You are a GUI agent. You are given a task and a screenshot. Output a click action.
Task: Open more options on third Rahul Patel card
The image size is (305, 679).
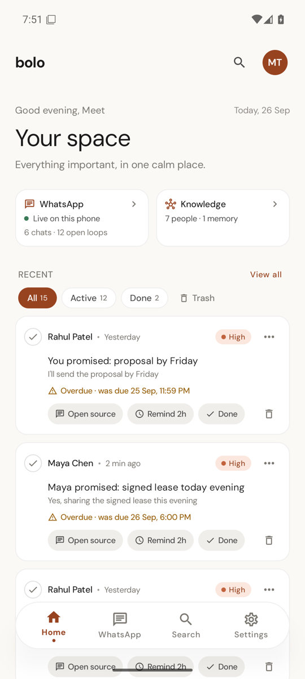click(x=269, y=590)
